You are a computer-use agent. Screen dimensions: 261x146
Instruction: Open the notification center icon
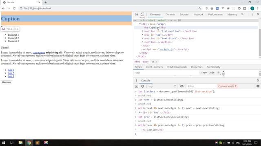(256, 143)
